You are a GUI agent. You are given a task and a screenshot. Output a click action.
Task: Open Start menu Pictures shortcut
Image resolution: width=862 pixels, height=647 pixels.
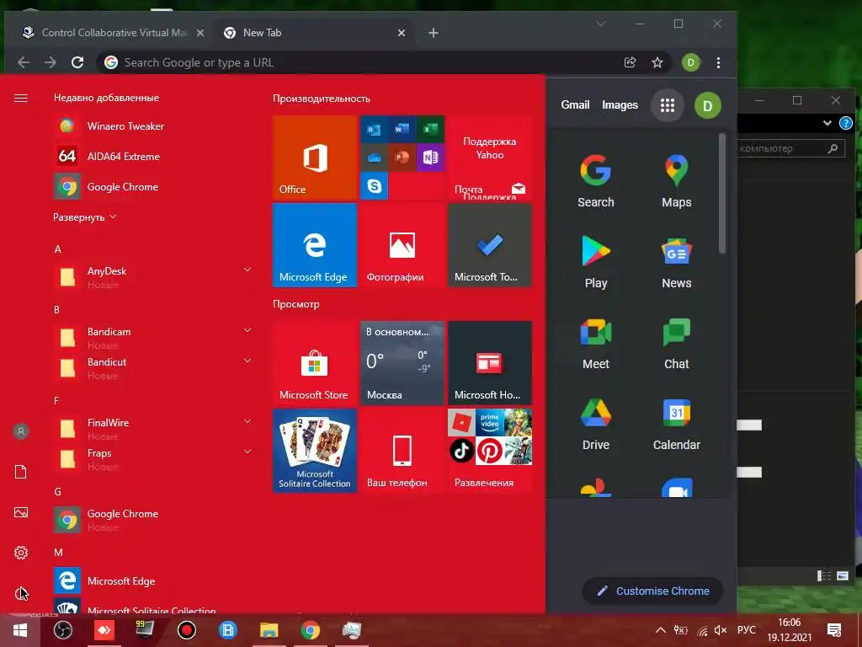point(21,512)
